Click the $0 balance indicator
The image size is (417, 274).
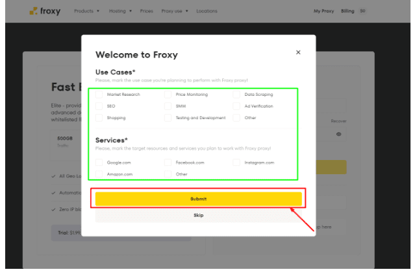362,11
